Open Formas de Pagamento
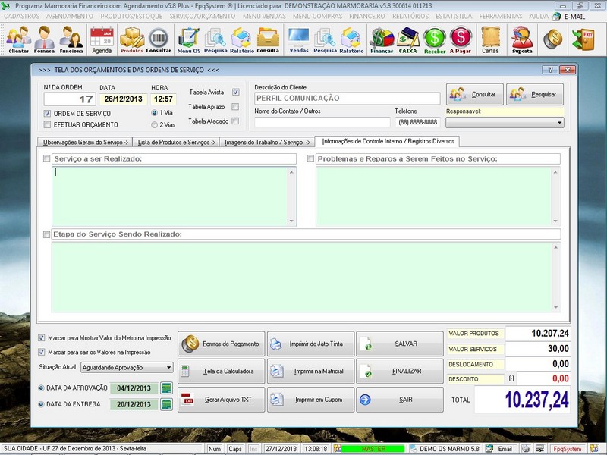607x455 pixels. tap(220, 342)
